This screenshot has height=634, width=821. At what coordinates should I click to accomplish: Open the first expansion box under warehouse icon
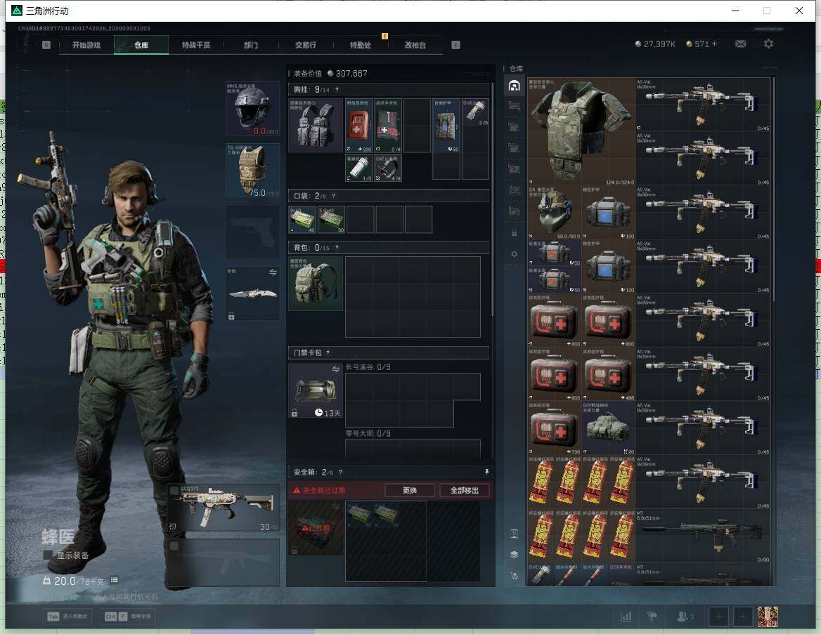click(514, 106)
